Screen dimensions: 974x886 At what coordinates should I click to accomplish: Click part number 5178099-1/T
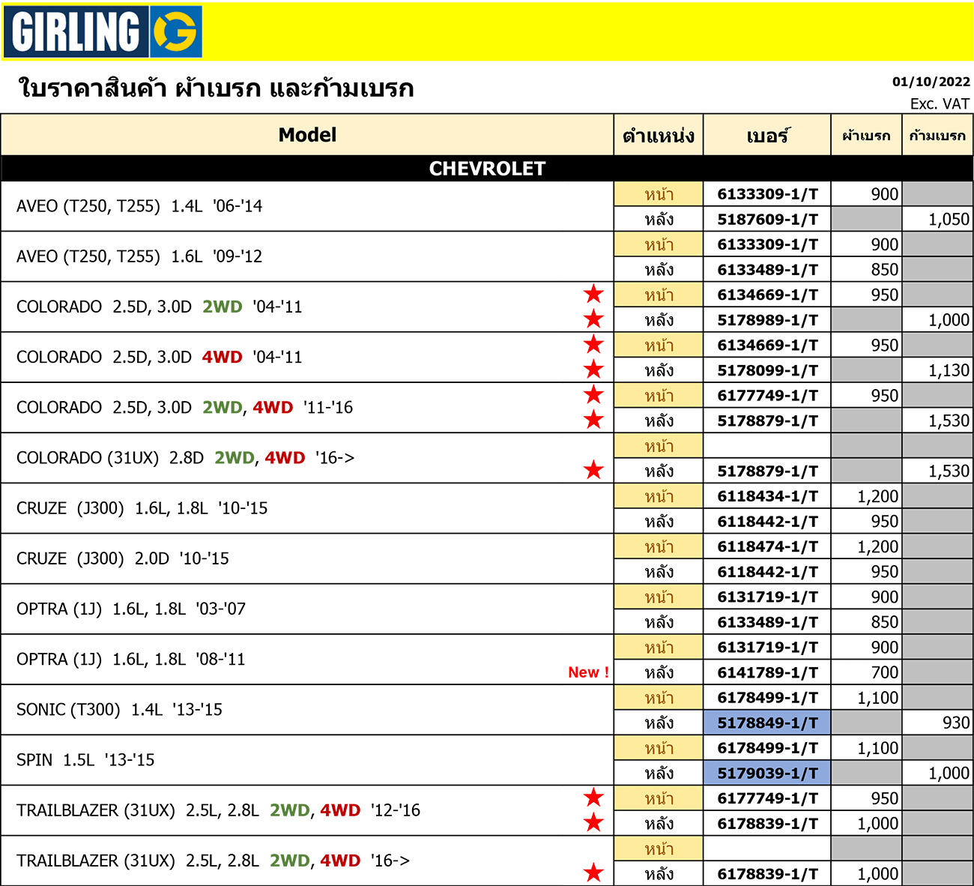pos(767,370)
